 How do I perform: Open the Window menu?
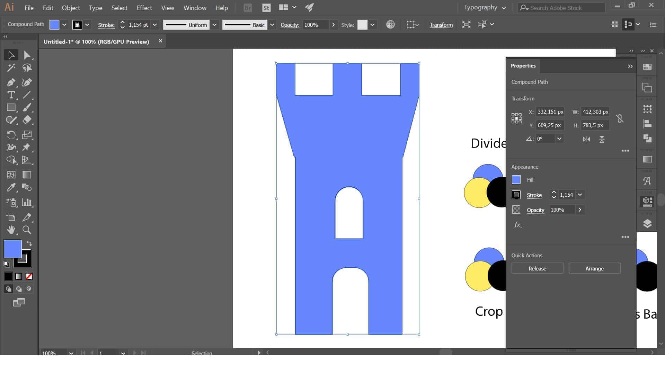[x=195, y=8]
